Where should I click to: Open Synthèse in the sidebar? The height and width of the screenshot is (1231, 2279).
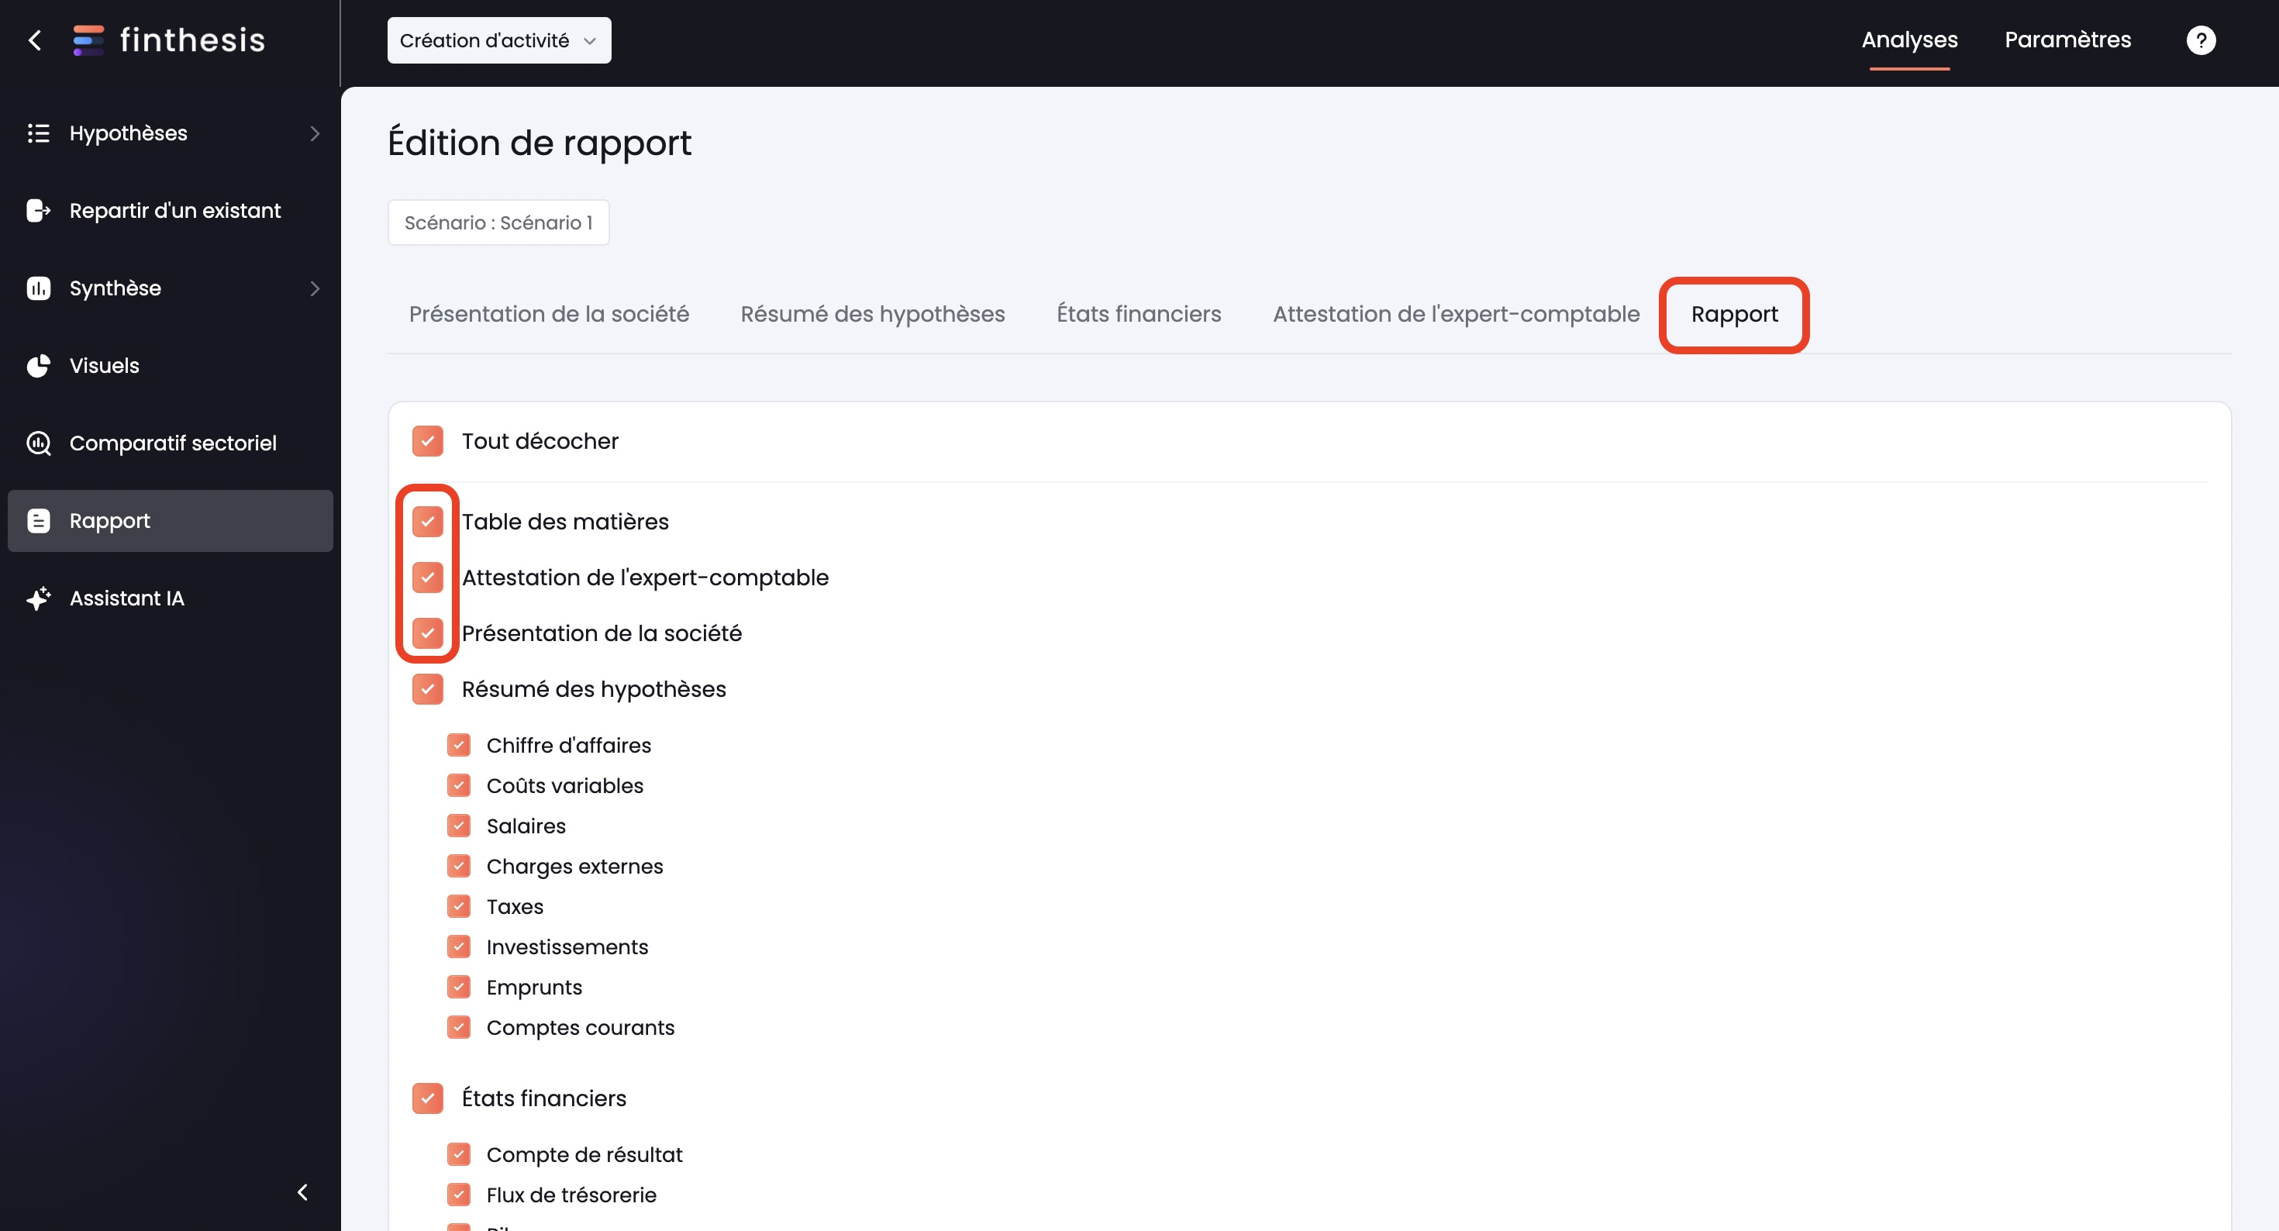(170, 288)
